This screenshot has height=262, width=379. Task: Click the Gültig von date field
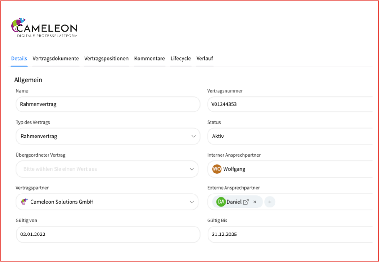tap(108, 235)
